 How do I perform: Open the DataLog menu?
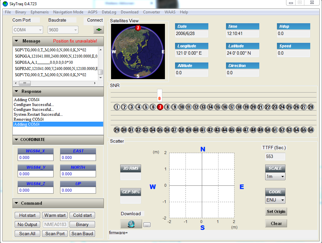click(109, 12)
